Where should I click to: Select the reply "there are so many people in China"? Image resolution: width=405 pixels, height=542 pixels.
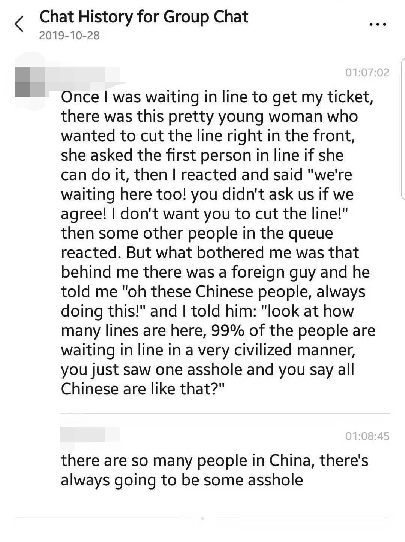pyautogui.click(x=214, y=470)
